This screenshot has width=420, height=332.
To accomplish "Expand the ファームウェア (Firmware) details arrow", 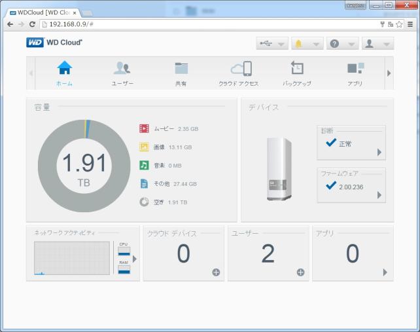I will [x=379, y=195].
